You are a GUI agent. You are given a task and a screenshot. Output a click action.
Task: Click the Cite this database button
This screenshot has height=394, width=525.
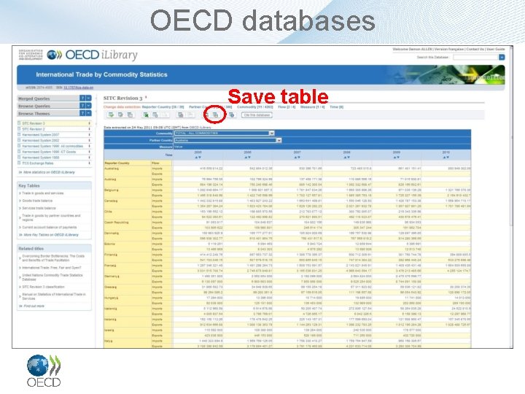tap(257, 115)
